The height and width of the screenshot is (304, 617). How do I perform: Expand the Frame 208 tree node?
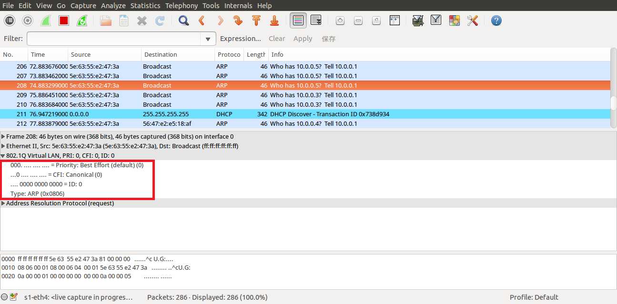coord(3,136)
